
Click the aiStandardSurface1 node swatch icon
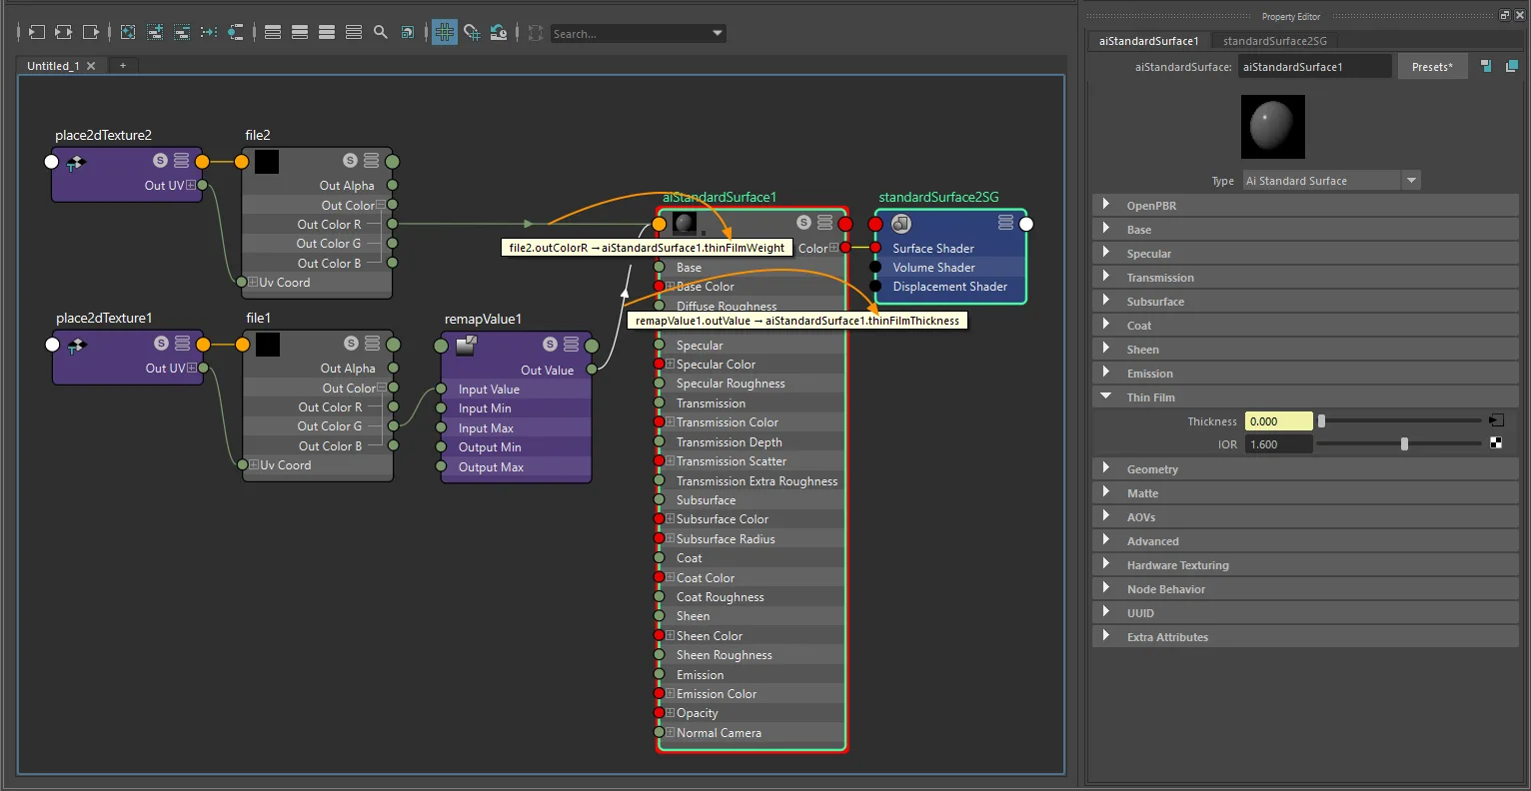tap(685, 223)
